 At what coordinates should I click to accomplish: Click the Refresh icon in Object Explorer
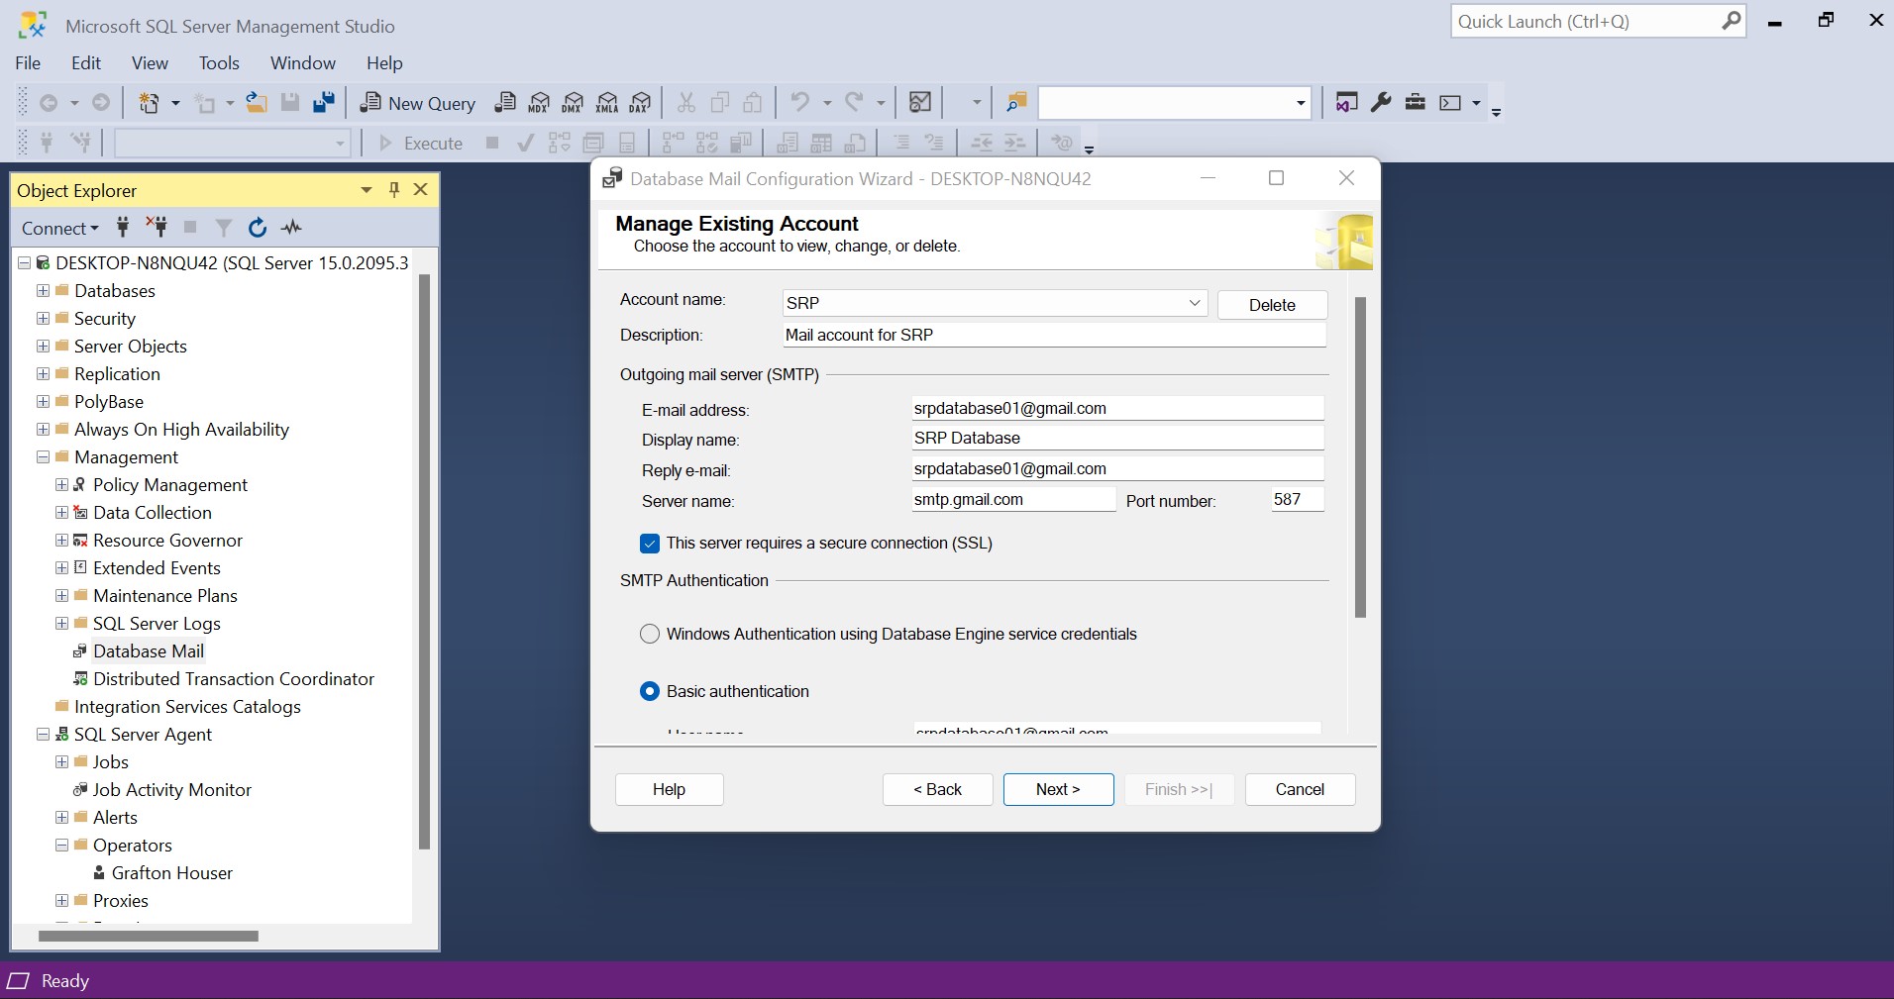258,228
